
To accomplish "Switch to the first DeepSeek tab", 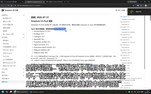I will [13, 2].
